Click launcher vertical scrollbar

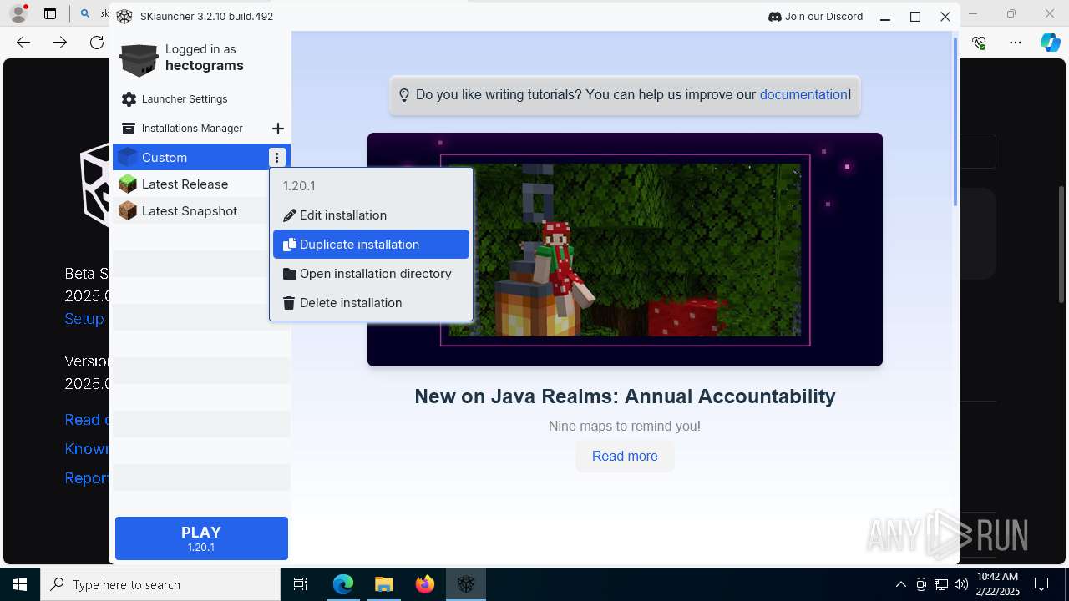coord(955,121)
